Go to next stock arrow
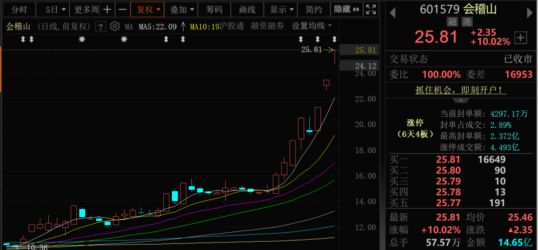 530,10
